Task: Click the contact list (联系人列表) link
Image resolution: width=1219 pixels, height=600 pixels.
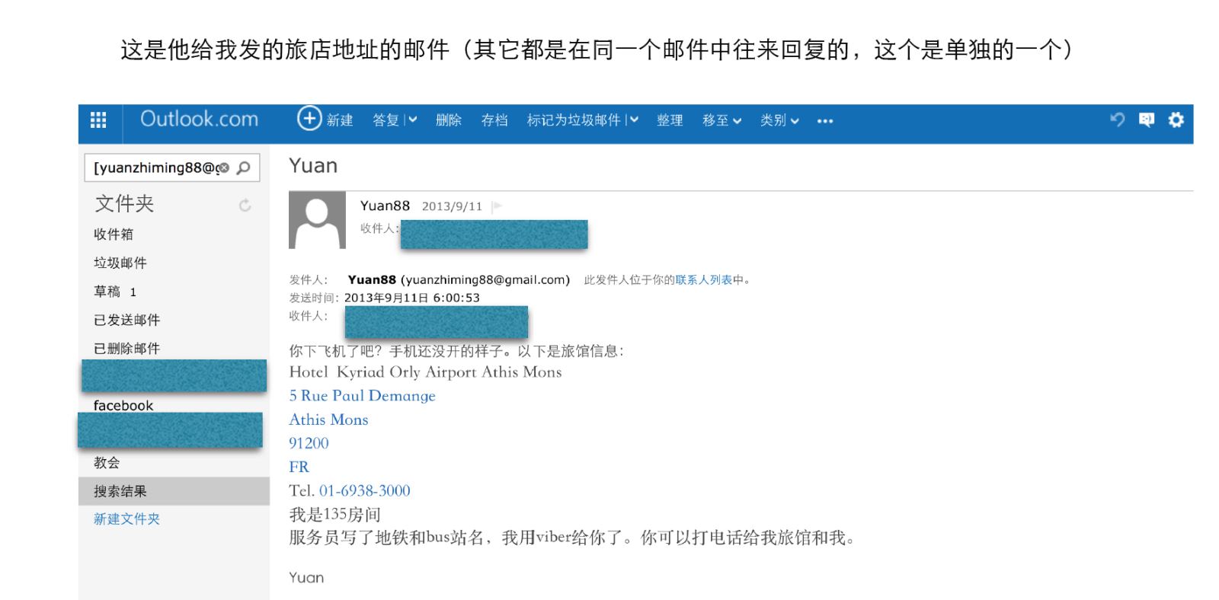Action: coord(703,280)
